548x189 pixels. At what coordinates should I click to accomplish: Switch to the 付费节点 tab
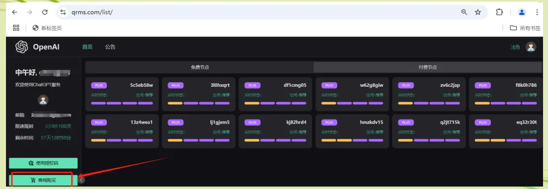(428, 67)
